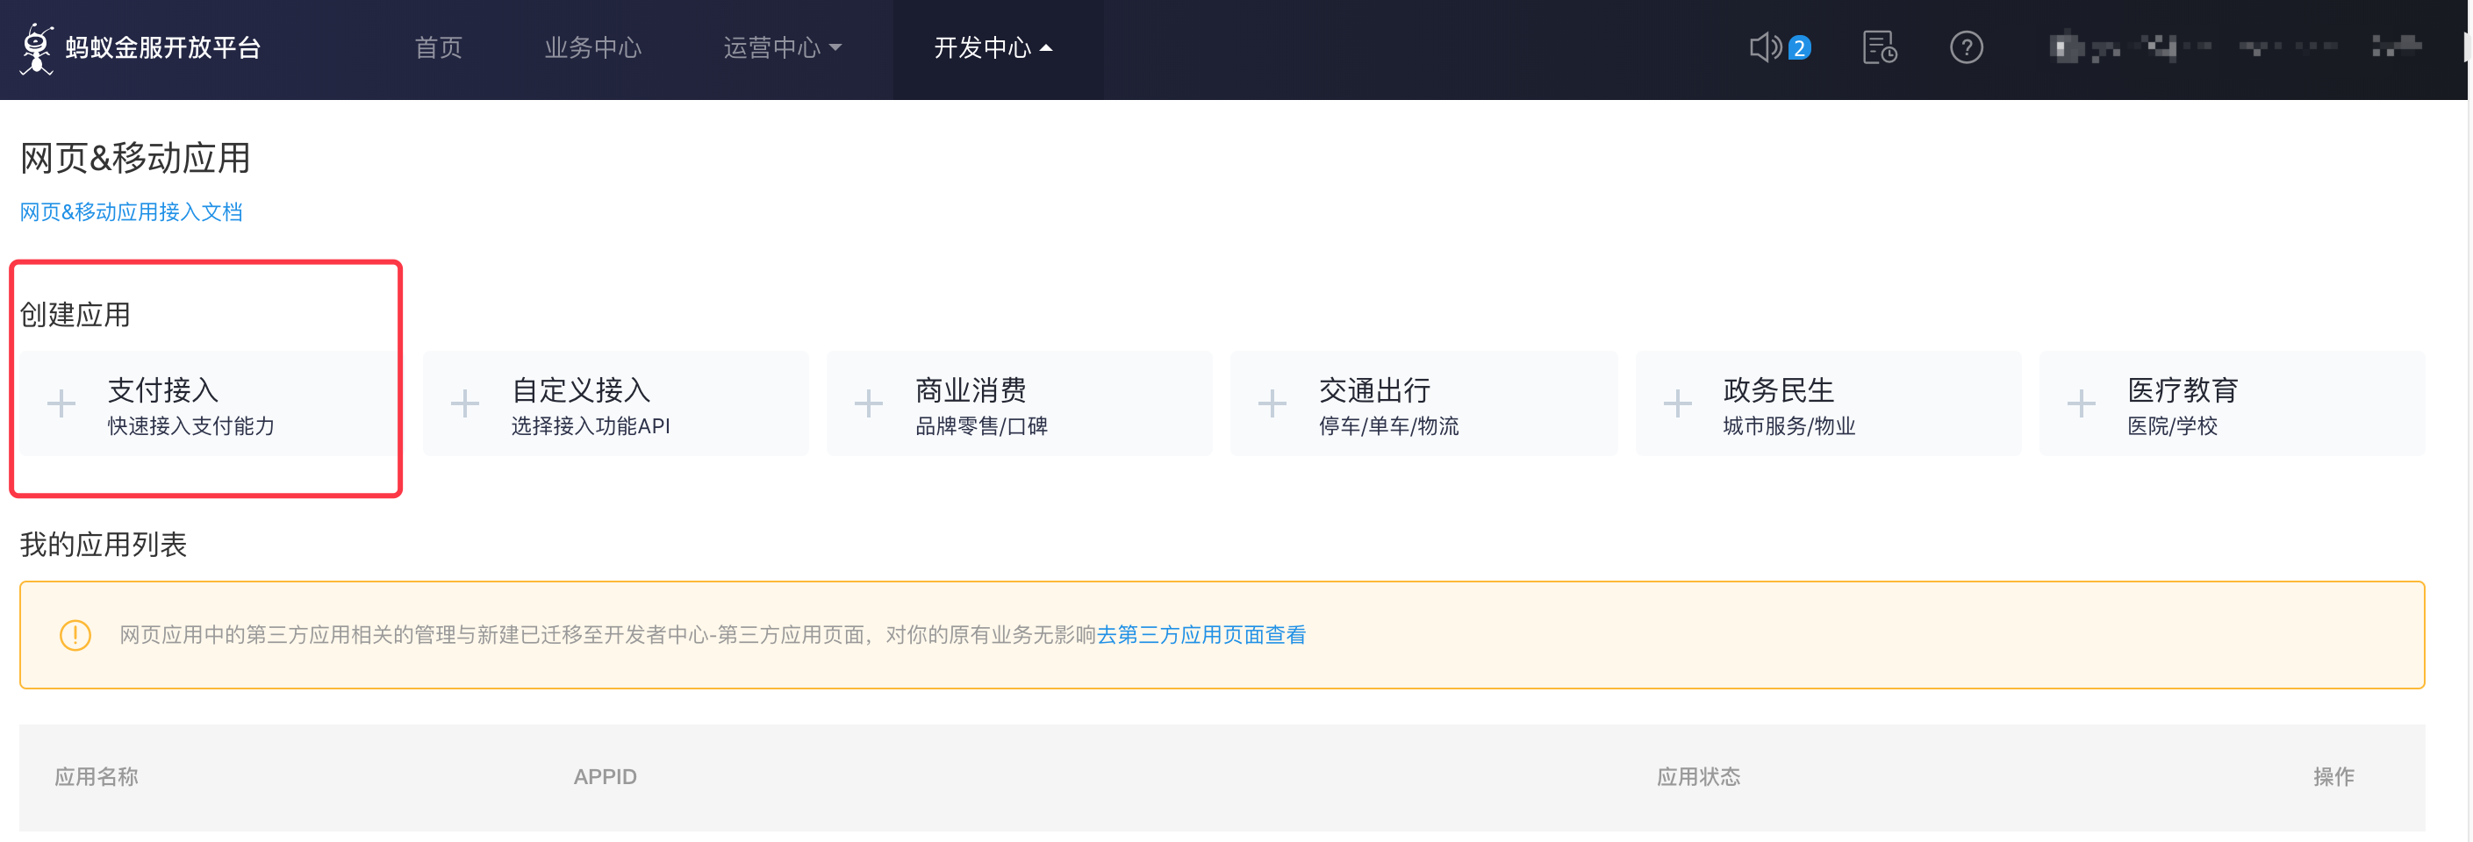Create a 自定义接入 application

615,403
